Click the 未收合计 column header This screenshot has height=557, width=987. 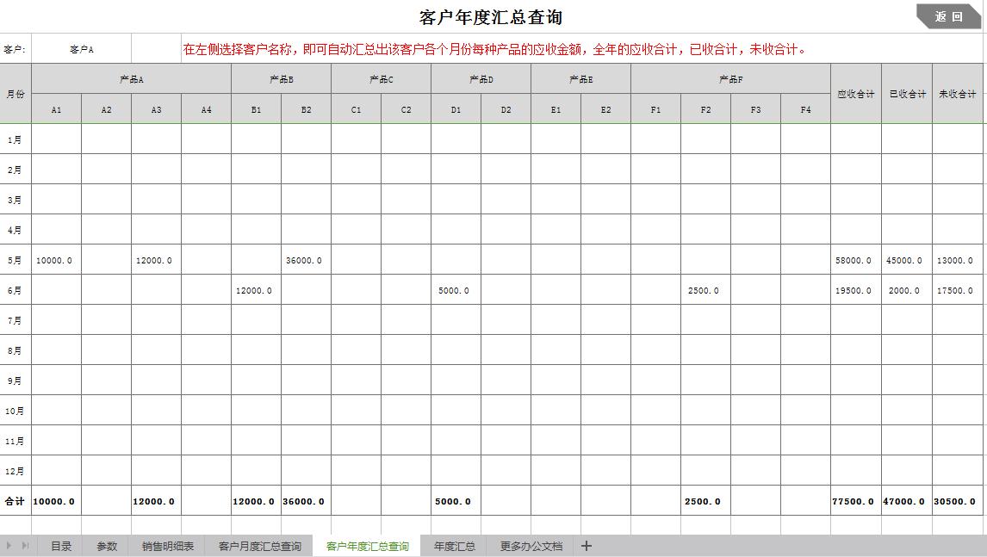(x=958, y=94)
